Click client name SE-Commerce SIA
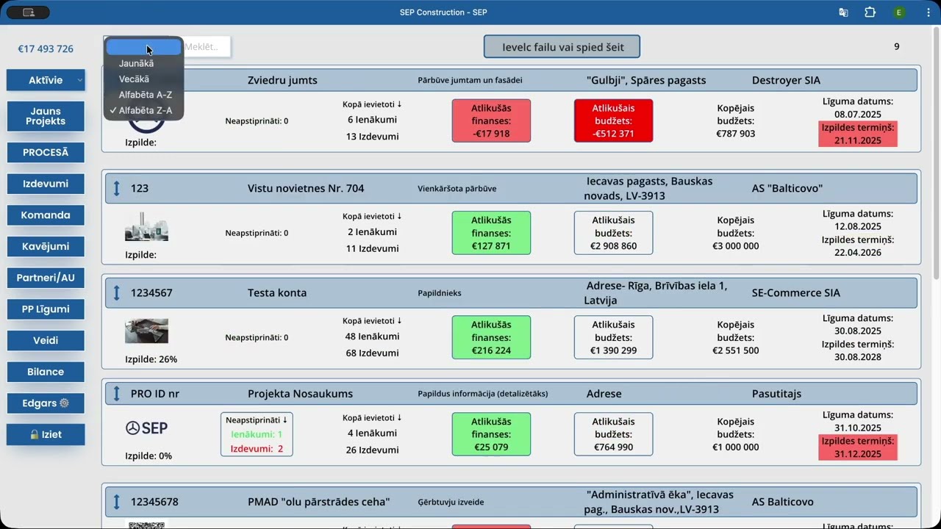Screen dimensions: 941x529 [x=795, y=292]
